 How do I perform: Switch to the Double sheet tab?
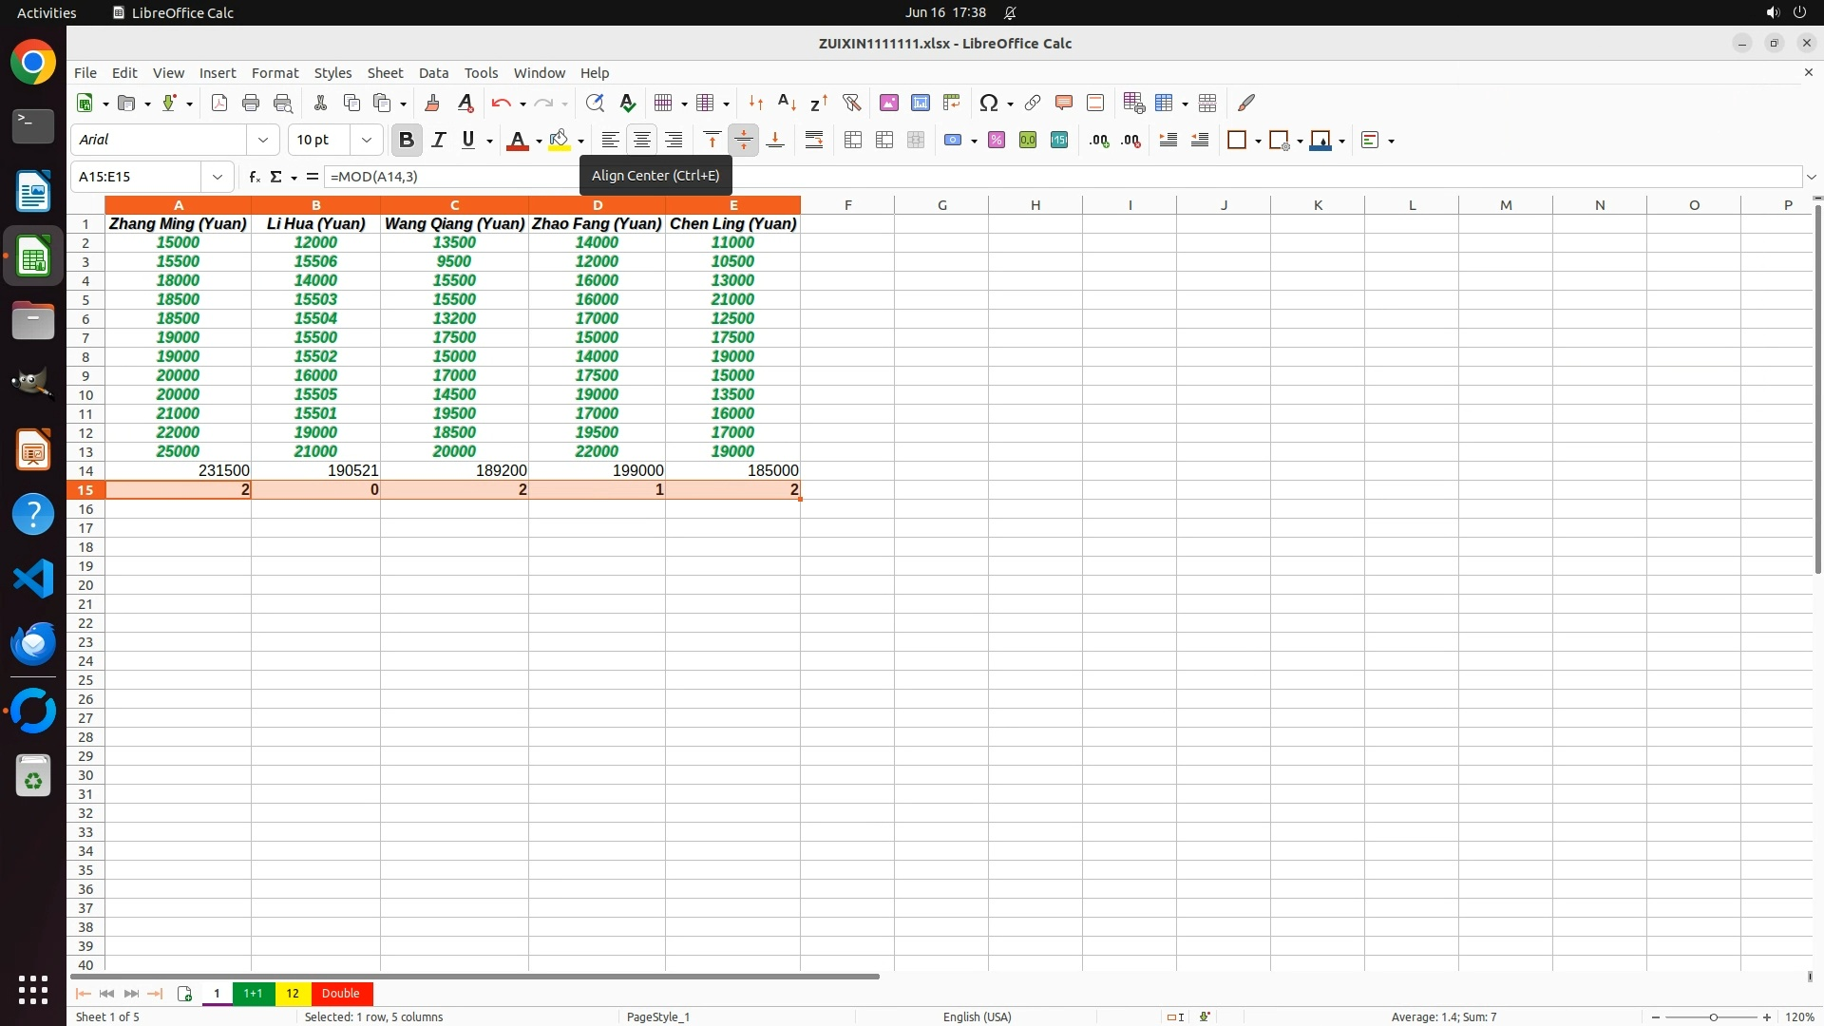(340, 994)
